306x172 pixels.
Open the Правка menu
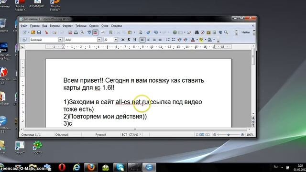(x=35, y=26)
